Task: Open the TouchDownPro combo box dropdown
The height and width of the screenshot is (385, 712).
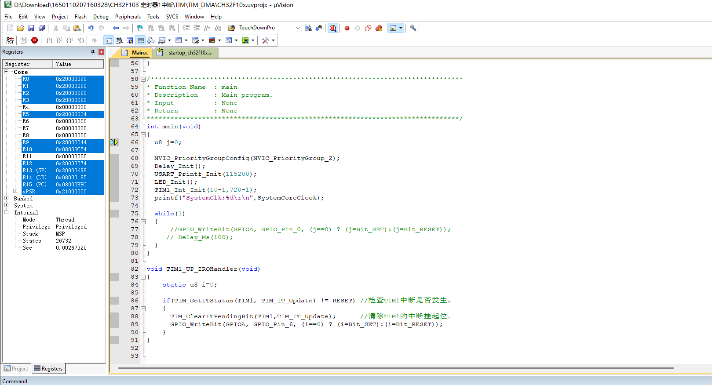Action: pos(298,28)
